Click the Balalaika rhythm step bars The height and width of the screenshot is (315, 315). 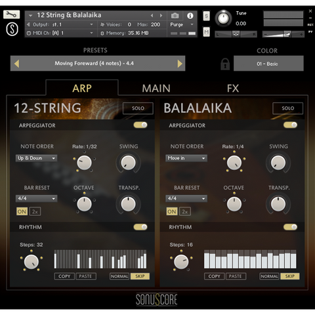click(250, 259)
